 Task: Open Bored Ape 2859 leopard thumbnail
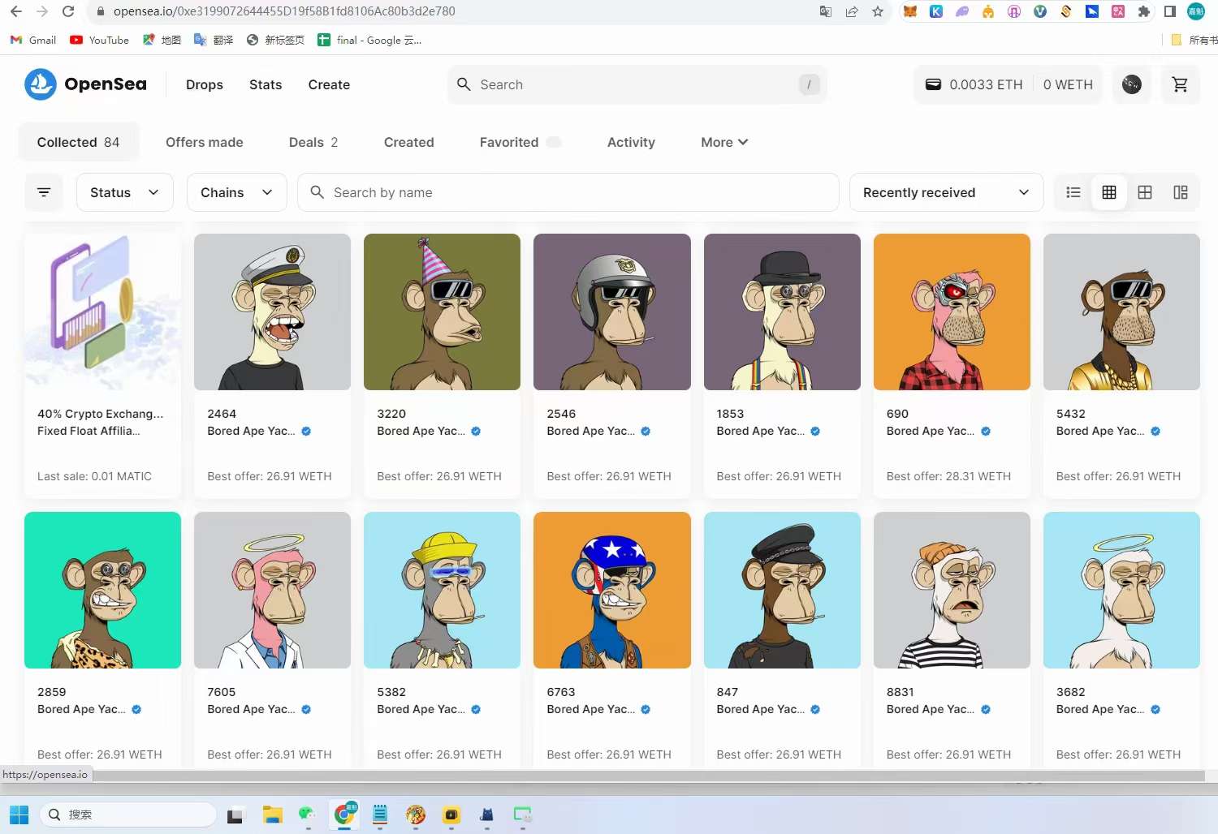pyautogui.click(x=102, y=591)
